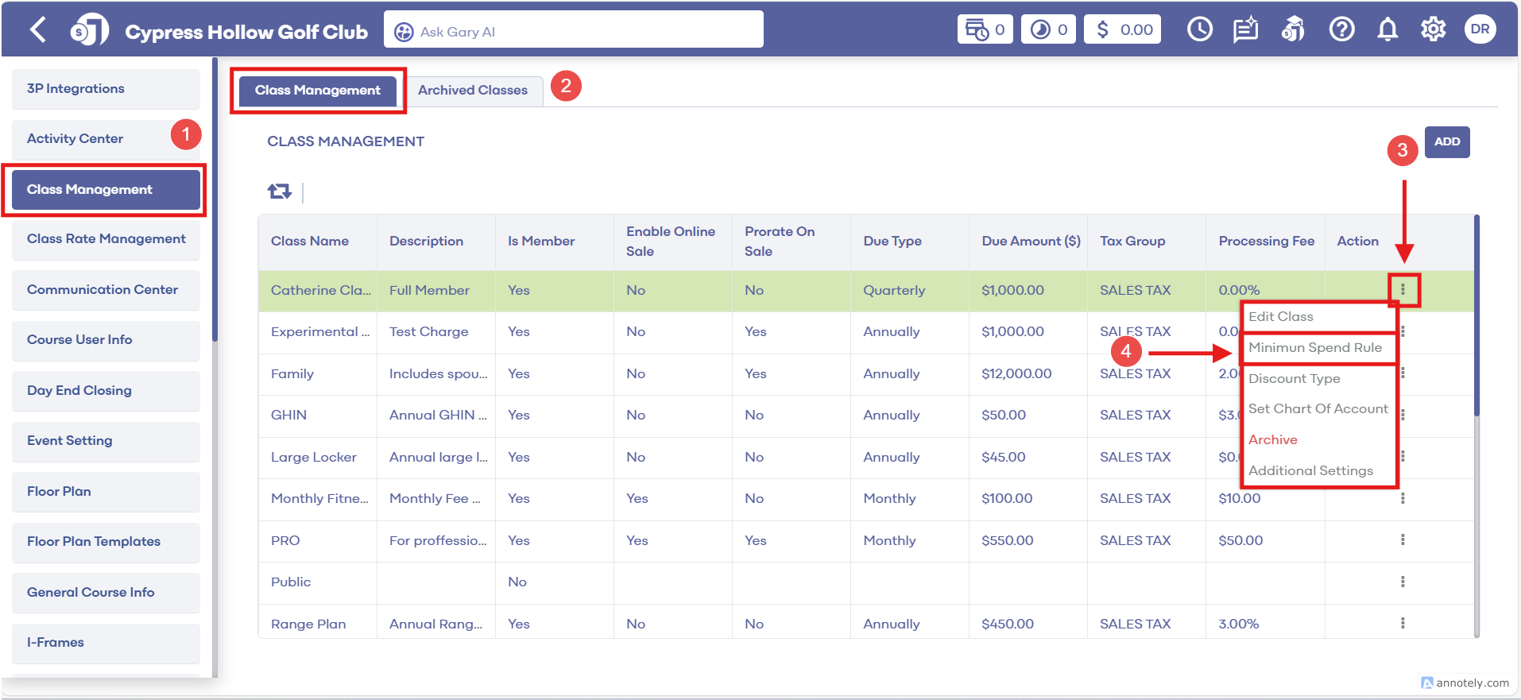Open the settings gear icon

[1433, 30]
